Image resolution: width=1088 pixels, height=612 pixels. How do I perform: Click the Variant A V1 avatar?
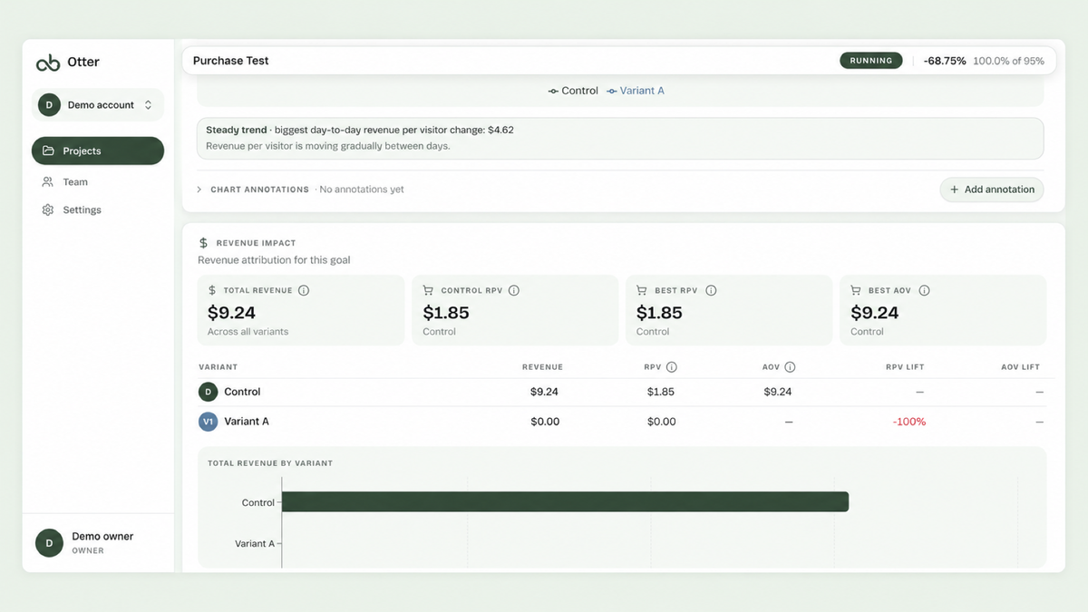pos(209,422)
